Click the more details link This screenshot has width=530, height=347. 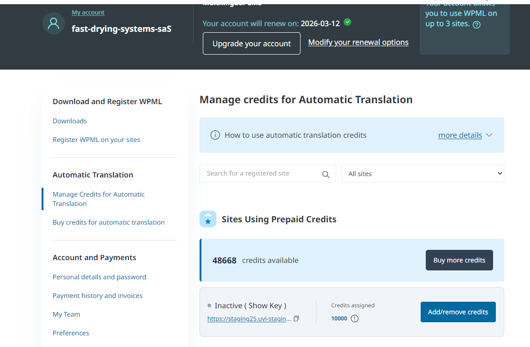click(x=460, y=135)
